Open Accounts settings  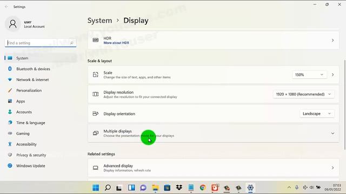pyautogui.click(x=41, y=112)
